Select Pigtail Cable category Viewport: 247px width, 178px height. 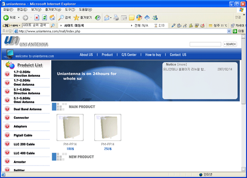pos(23,135)
